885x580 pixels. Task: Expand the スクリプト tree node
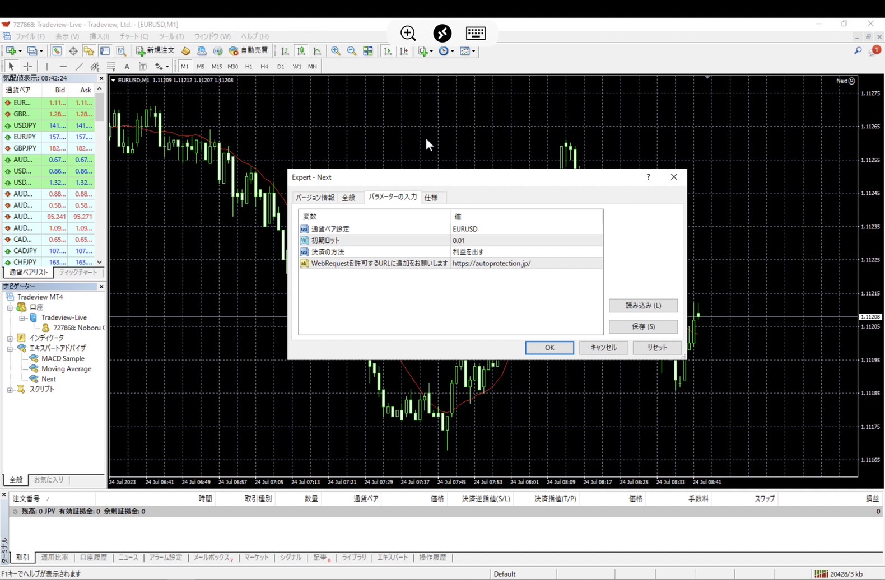pos(10,390)
